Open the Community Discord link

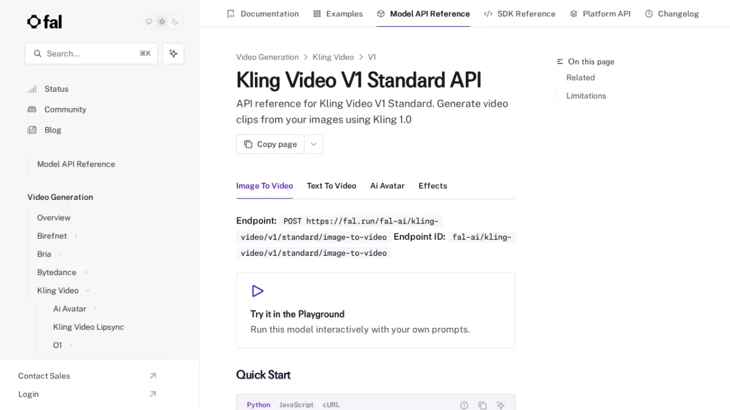click(x=57, y=109)
